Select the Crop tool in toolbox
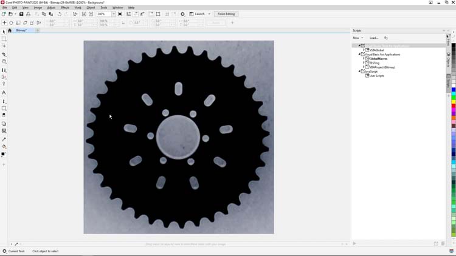The height and width of the screenshot is (256, 456). 4,54
